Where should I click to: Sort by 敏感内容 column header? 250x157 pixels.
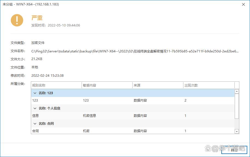pyautogui.click(x=107, y=85)
